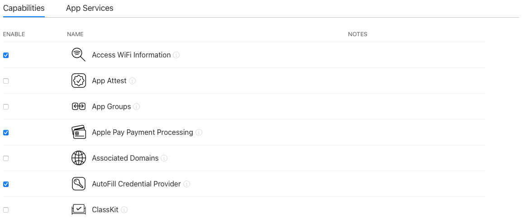Uncheck AutoFill Credential Provider
The image size is (524, 219).
[6, 184]
